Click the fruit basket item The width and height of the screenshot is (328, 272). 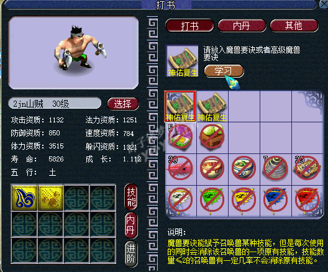click(212, 137)
